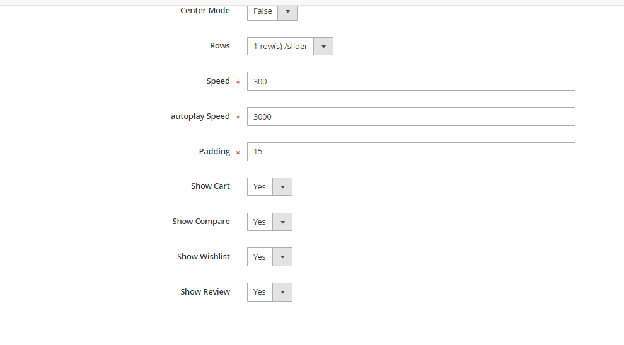Screen dimensions: 624x345
Task: Click the Show Review label
Action: [205, 292]
